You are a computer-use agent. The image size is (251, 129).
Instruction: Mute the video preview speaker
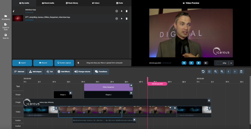pos(206,63)
